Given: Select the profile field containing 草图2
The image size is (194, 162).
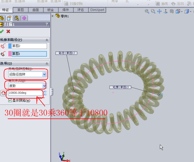Looking at the screenshot, I should pyautogui.click(x=29, y=46).
